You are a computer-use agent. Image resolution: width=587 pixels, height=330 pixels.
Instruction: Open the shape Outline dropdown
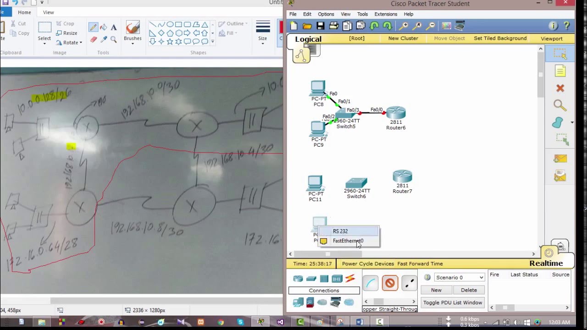pyautogui.click(x=233, y=23)
